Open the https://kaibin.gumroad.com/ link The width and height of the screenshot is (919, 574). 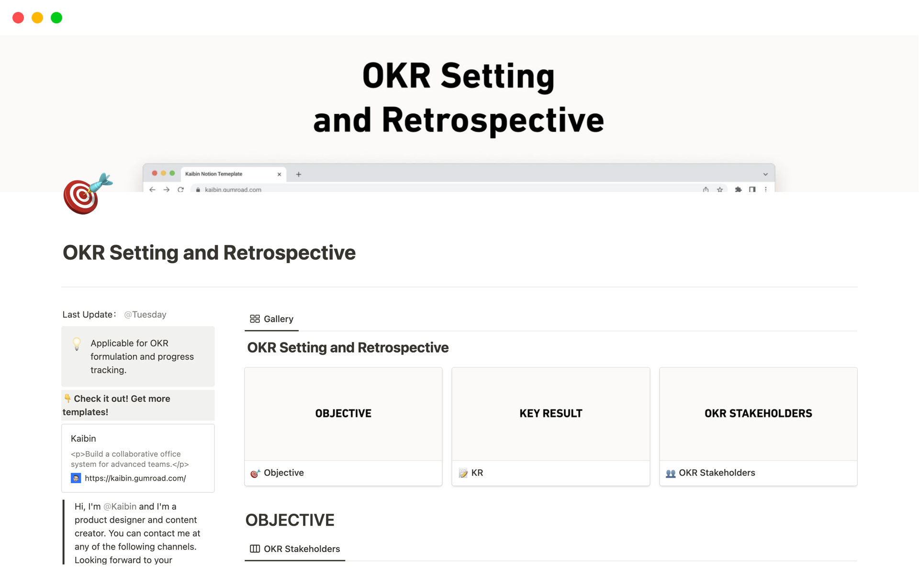pos(135,478)
